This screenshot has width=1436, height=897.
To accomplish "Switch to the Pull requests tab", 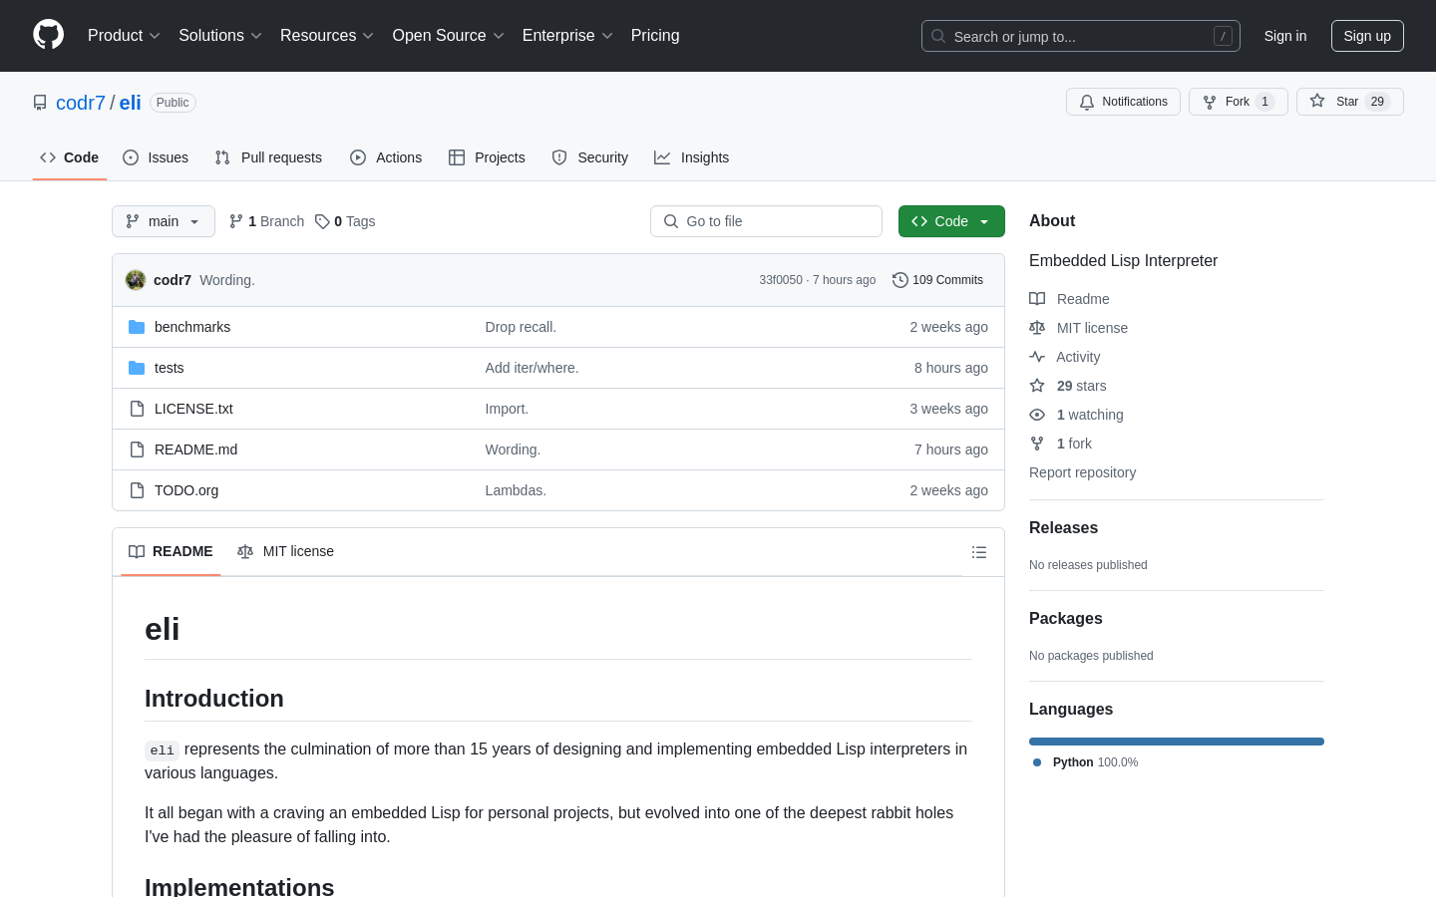I will 268,157.
